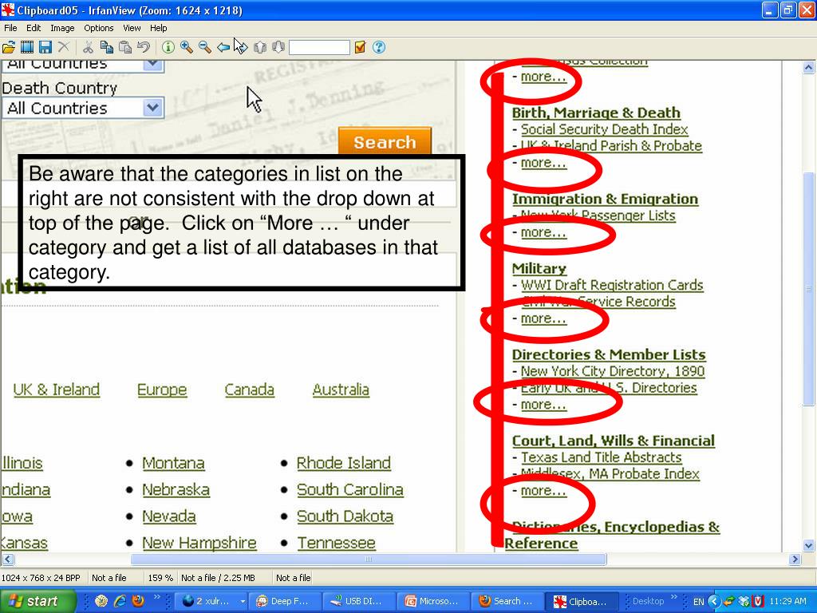
Task: Zoom out with the minus magnifier
Action: (x=205, y=47)
